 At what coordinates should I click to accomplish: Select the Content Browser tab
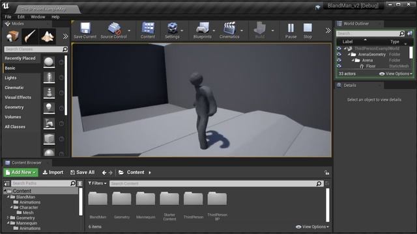pyautogui.click(x=27, y=162)
